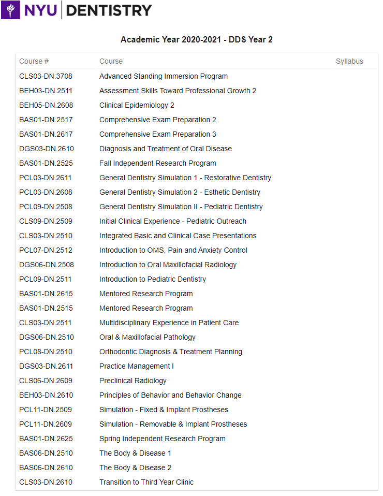383x496 pixels.
Task: Select the Clinical Epidemiology 2 row
Action: 196,105
